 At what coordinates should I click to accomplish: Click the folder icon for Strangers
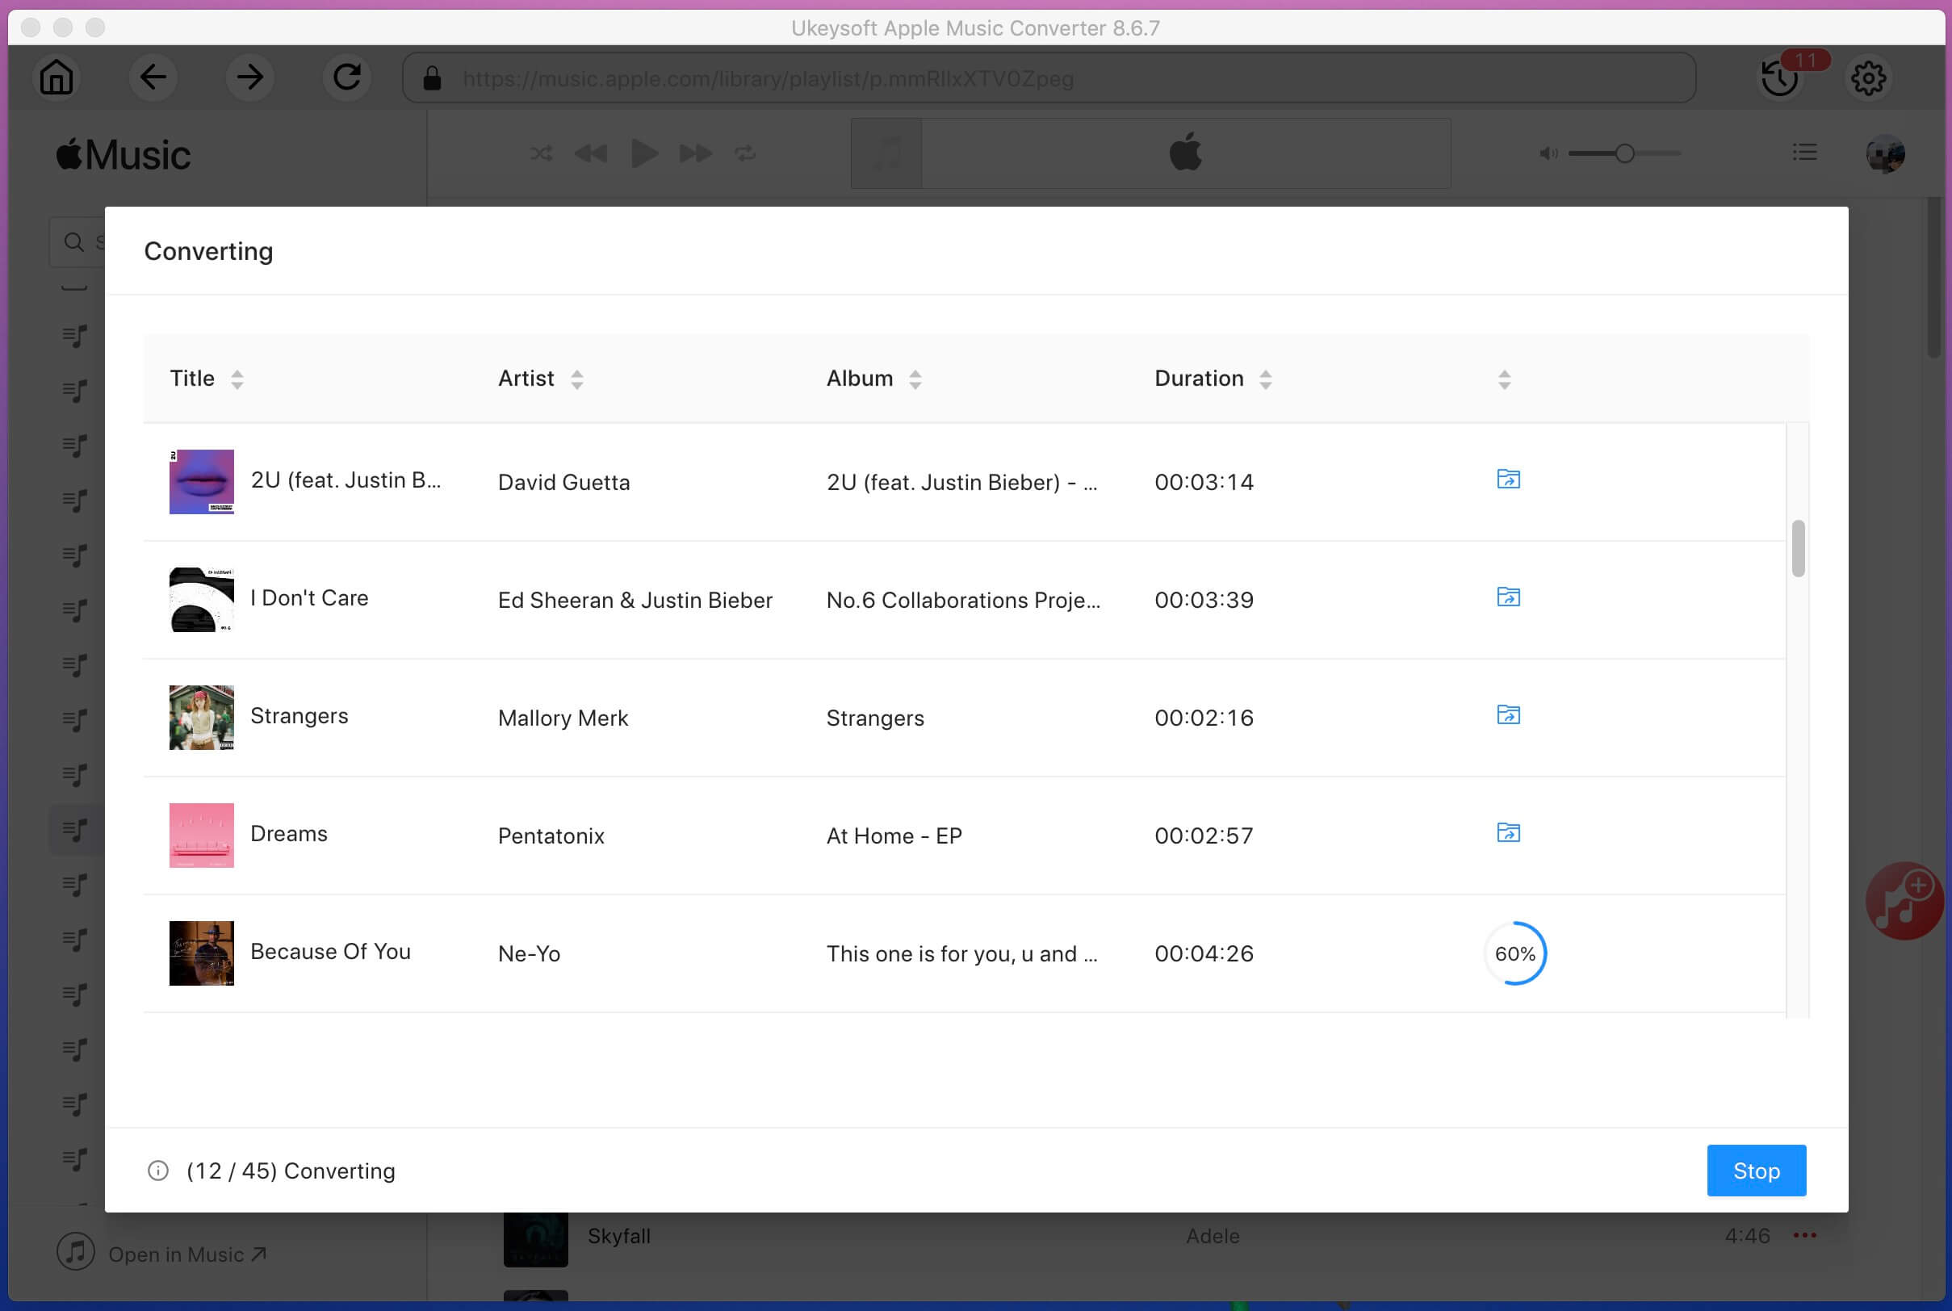tap(1507, 715)
